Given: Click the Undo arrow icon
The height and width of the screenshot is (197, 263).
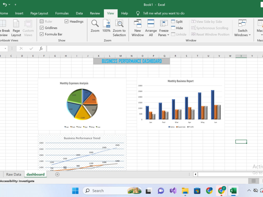Looking at the screenshot, I should pyautogui.click(x=5, y=5).
